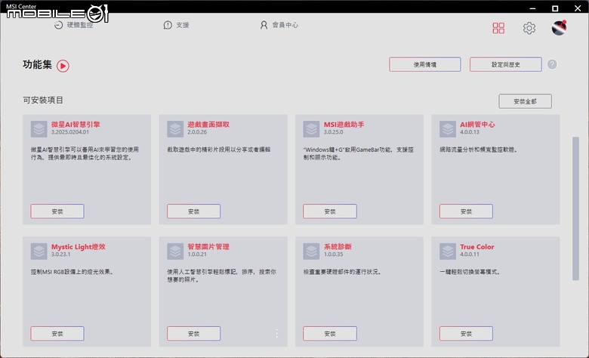
Task: Click the True Color title
Action: tap(477, 247)
